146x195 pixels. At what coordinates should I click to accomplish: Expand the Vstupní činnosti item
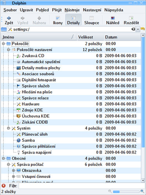click(x=13, y=177)
